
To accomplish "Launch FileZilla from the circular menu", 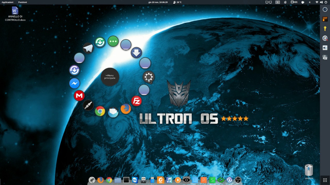I will point(136,101).
